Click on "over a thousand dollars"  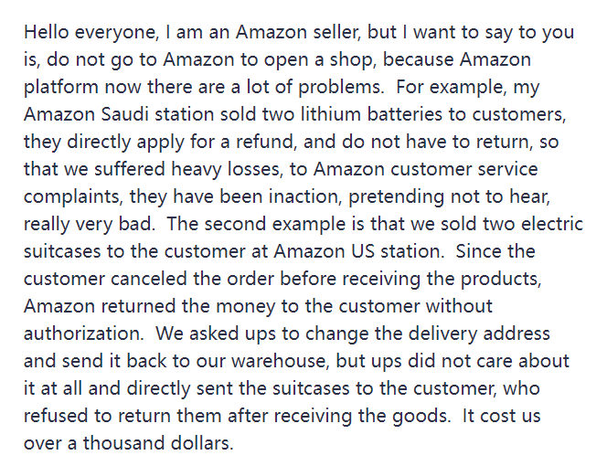pyautogui.click(x=129, y=443)
